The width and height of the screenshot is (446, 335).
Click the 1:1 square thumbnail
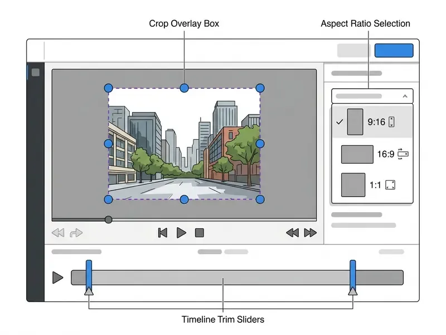353,185
